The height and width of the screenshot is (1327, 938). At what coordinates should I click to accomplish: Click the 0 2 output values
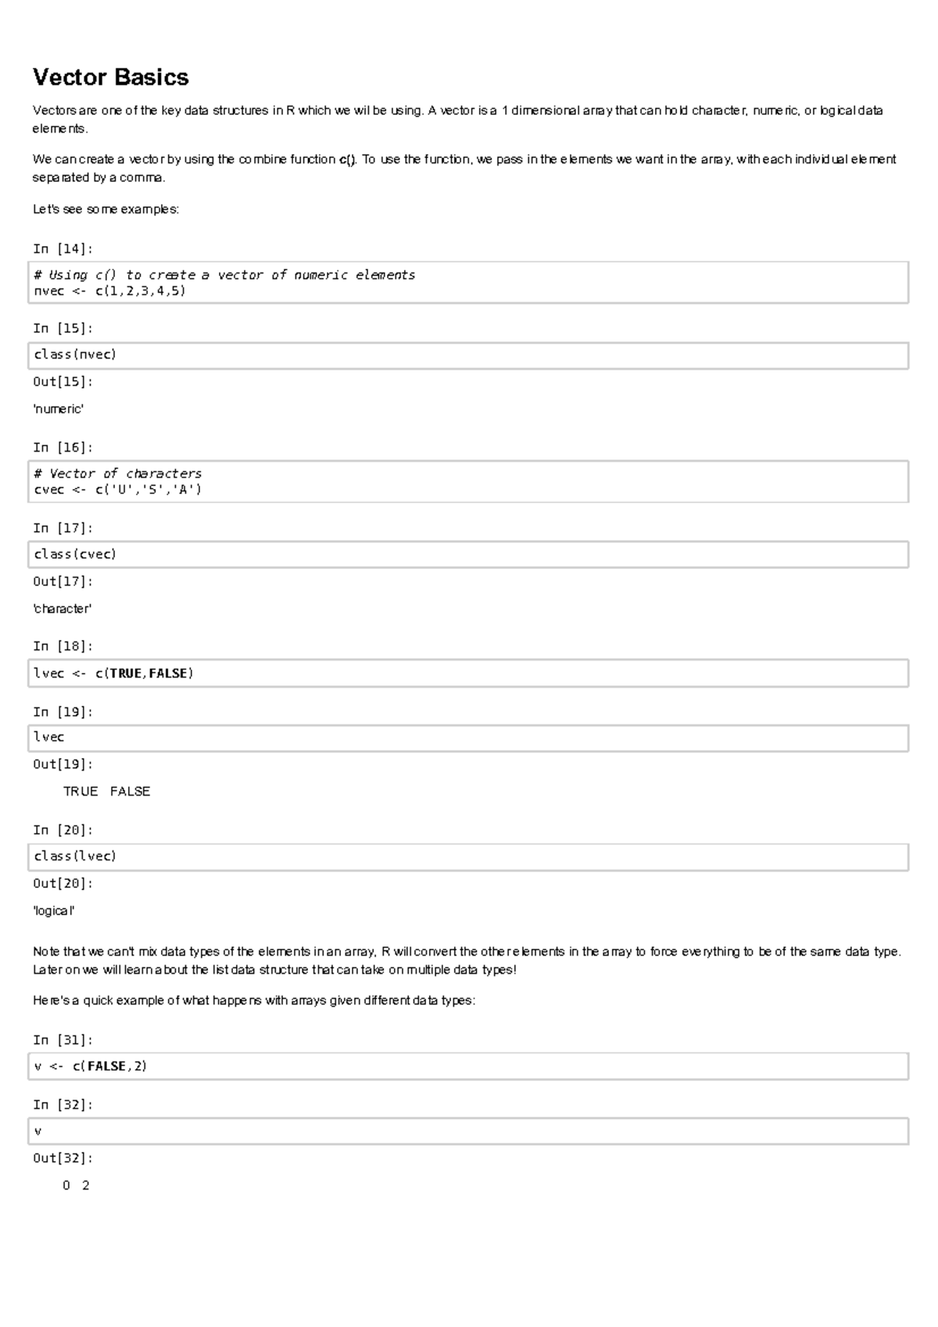click(76, 1186)
